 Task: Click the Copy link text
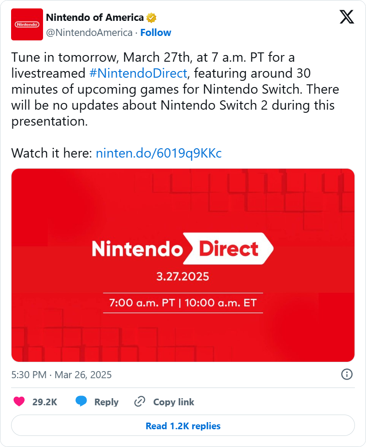click(173, 402)
